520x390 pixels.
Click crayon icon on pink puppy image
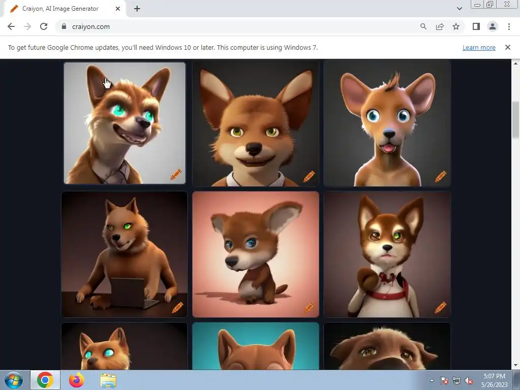coord(309,307)
